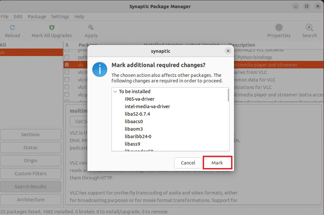This screenshot has height=215, width=324.
Task: Toggle checkbox on the 'translations for VLC' row
Action: coord(67,87)
